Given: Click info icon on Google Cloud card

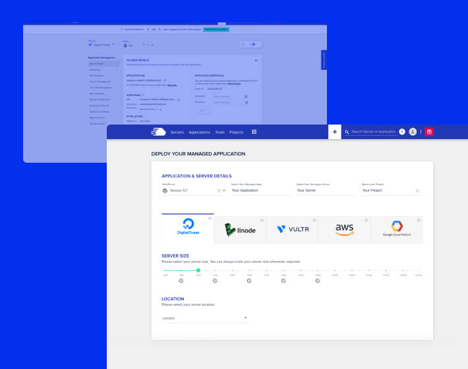Looking at the screenshot, I should (x=419, y=221).
